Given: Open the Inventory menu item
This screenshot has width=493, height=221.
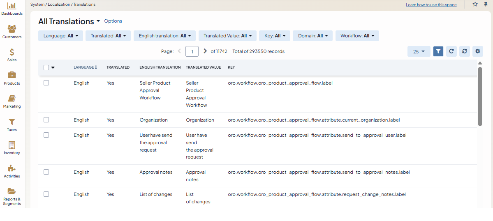Looking at the screenshot, I should 12,147.
